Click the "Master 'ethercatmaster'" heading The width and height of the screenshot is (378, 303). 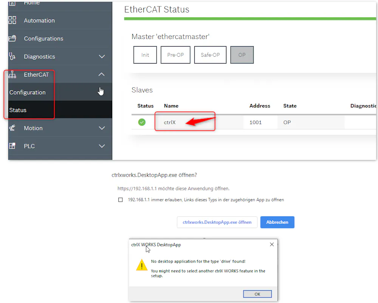click(x=170, y=36)
